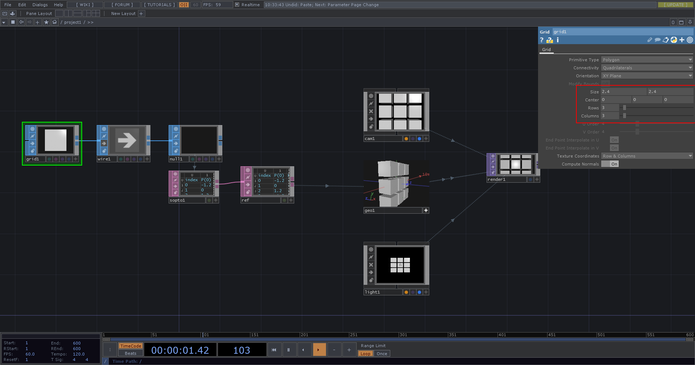This screenshot has height=365, width=695.
Task: Open the TUTORIALS page from the top bar
Action: (x=159, y=5)
